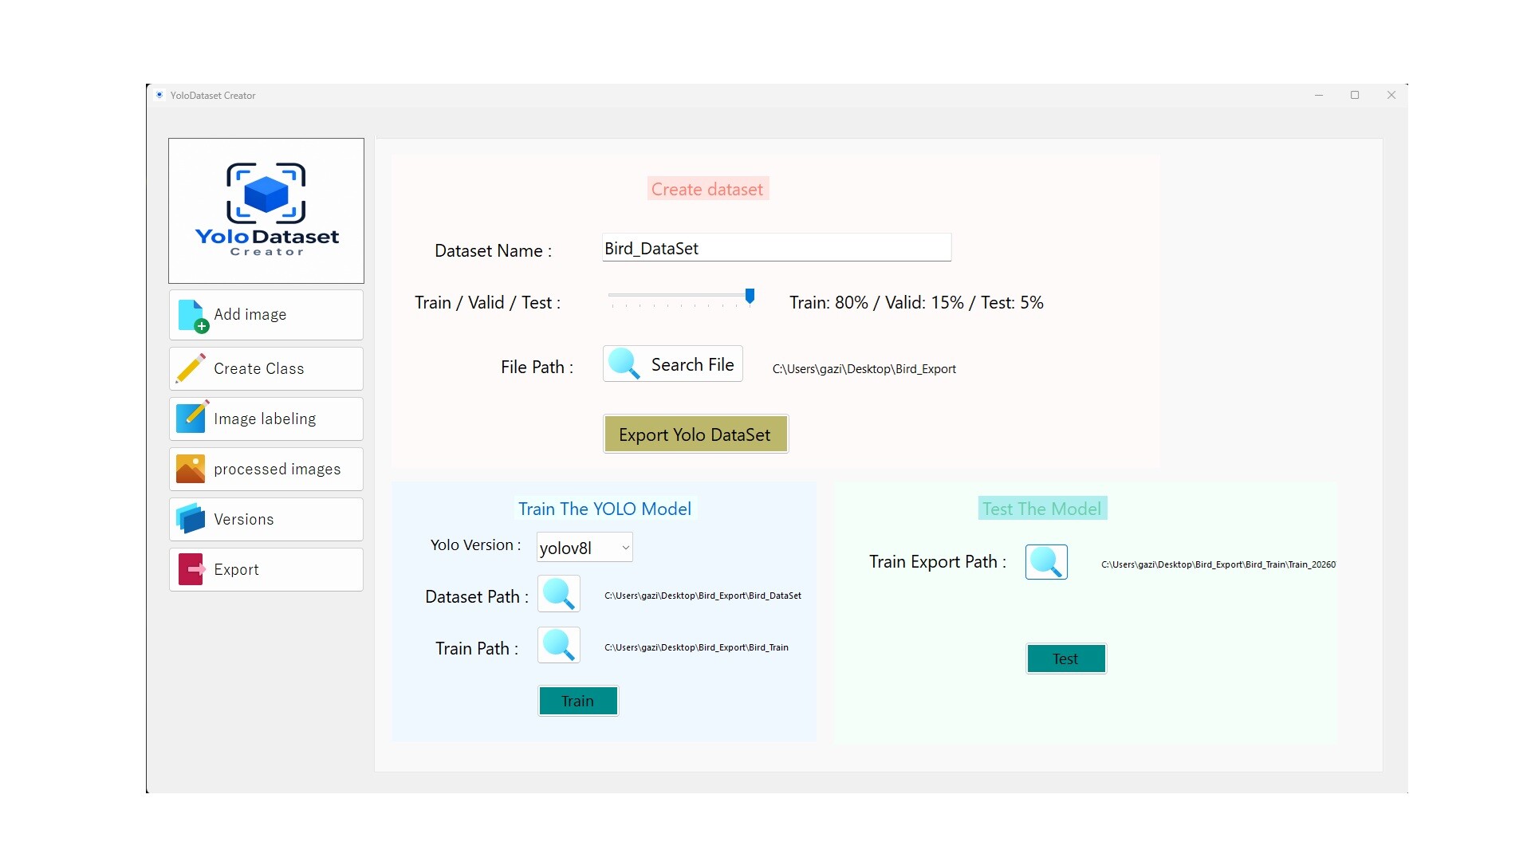Click the Image labeling edit icon
1531x861 pixels.
(x=191, y=418)
